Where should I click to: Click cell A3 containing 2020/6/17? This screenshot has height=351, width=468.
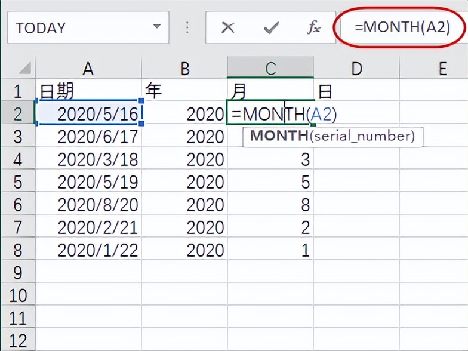[x=88, y=137]
